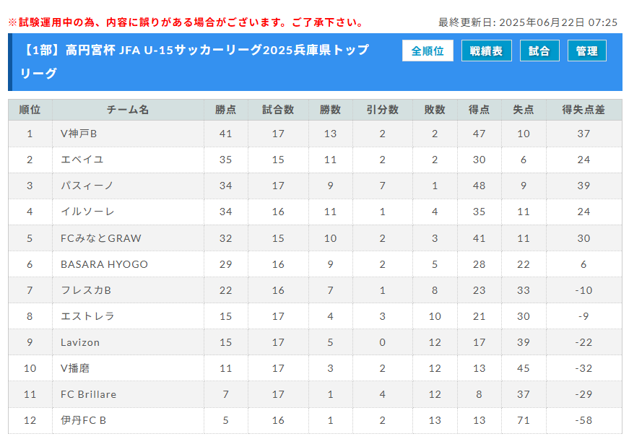Select the フレスカB team row
Viewport: 629px width, 439px height.
point(315,290)
